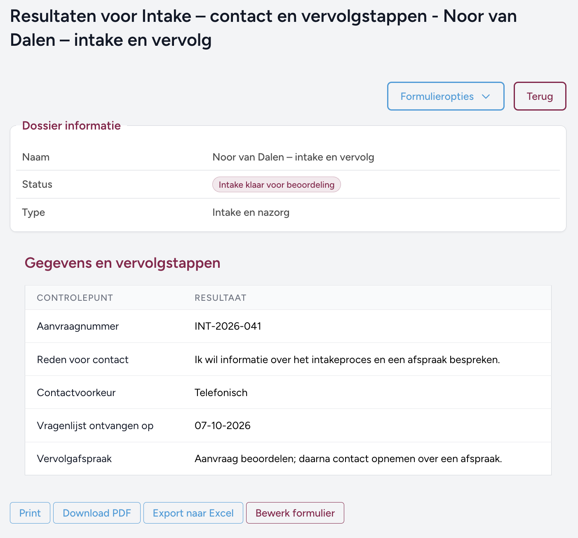Click the Type label
The width and height of the screenshot is (578, 538).
[33, 212]
